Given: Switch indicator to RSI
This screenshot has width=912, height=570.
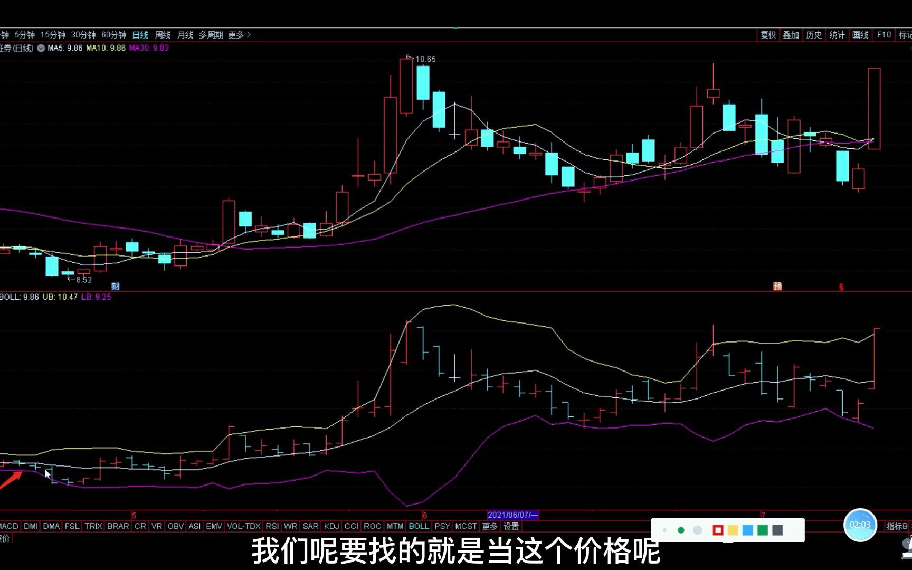Looking at the screenshot, I should point(272,526).
